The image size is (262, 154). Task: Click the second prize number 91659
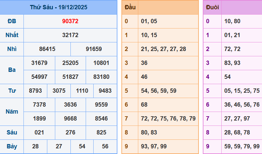[x=94, y=49]
